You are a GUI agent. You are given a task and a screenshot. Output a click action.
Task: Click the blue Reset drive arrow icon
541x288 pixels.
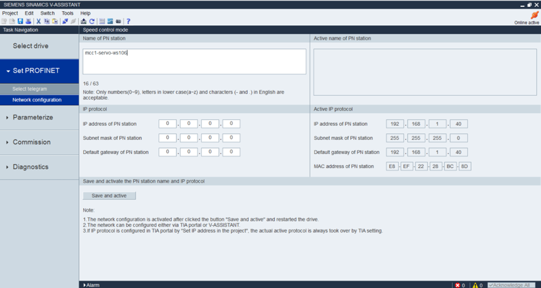pyautogui.click(x=92, y=21)
